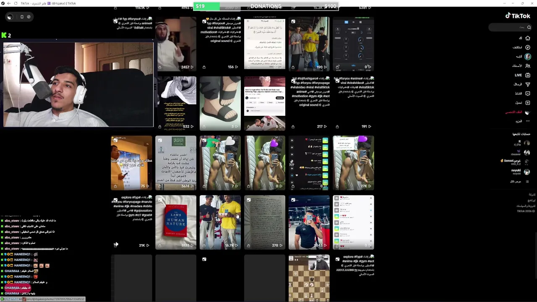Open the Explore compass icon in the sidebar
The width and height of the screenshot is (537, 302).
click(x=528, y=47)
